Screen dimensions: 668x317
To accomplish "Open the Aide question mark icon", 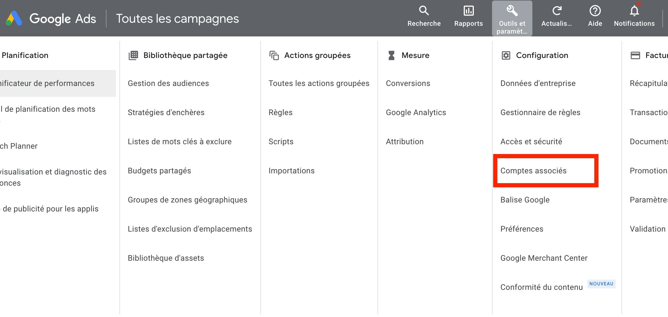I will pos(595,11).
